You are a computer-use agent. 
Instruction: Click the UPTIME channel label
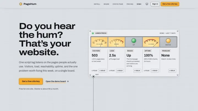click(148, 51)
